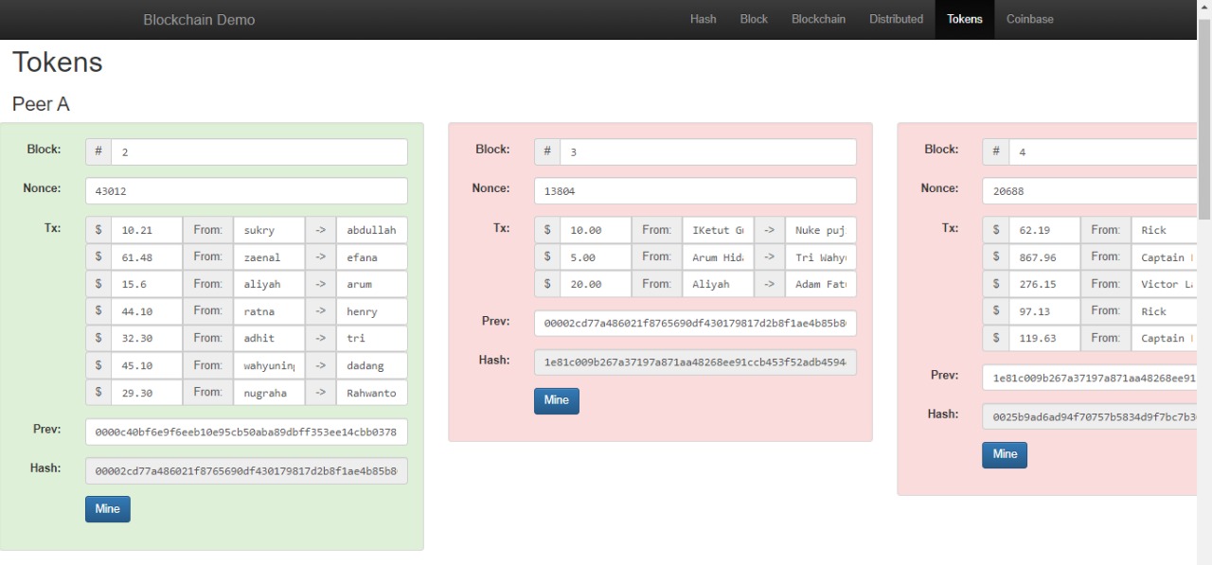Edit sender field sukry
Image resolution: width=1212 pixels, height=565 pixels.
(269, 230)
